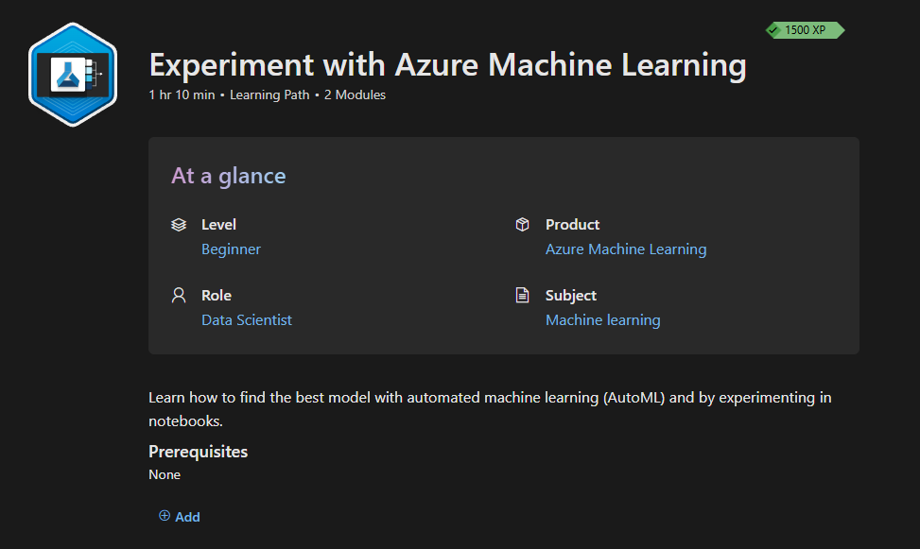Open the Data Scientist role link
The height and width of the screenshot is (549, 920).
point(247,319)
